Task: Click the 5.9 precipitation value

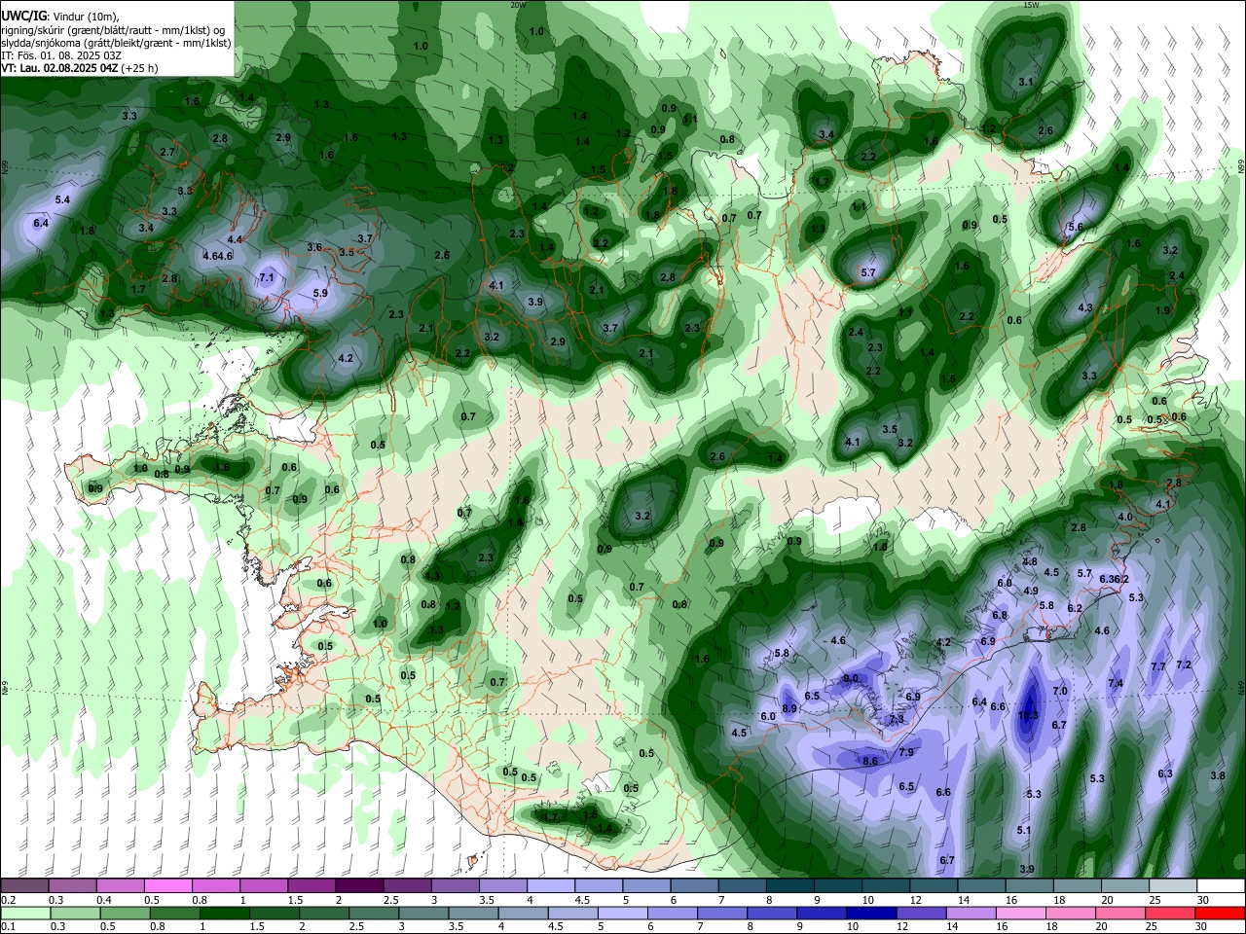Action: tap(319, 293)
